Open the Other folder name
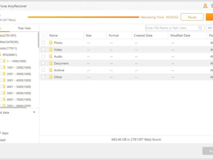Screen dimensions: 213x160 tap(58, 77)
